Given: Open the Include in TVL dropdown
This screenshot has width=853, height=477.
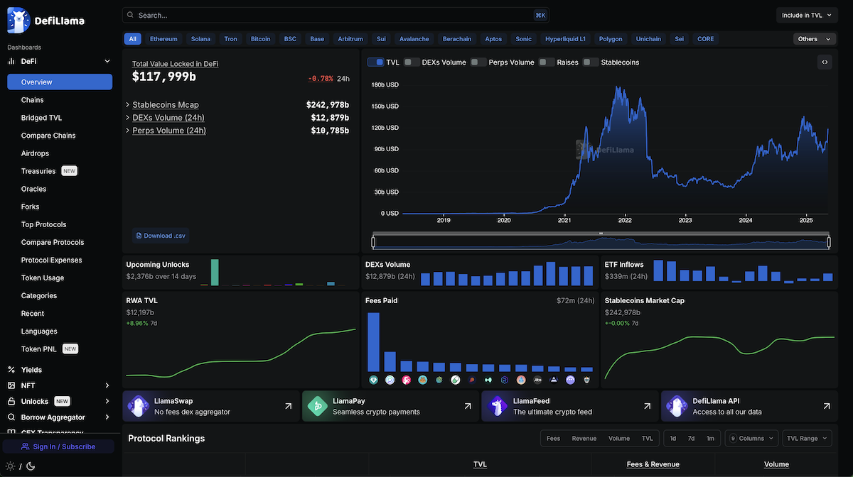Looking at the screenshot, I should pos(808,15).
